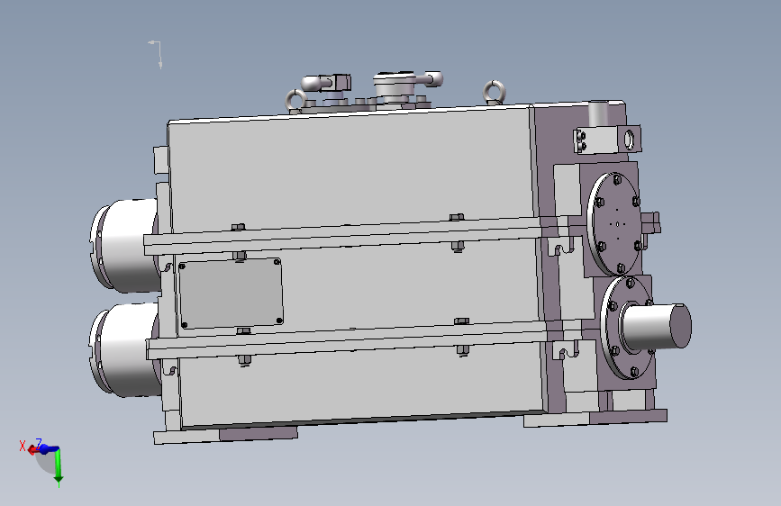Select the lower cylindrical cap on the left end
This screenshot has height=506, width=781.
125,349
